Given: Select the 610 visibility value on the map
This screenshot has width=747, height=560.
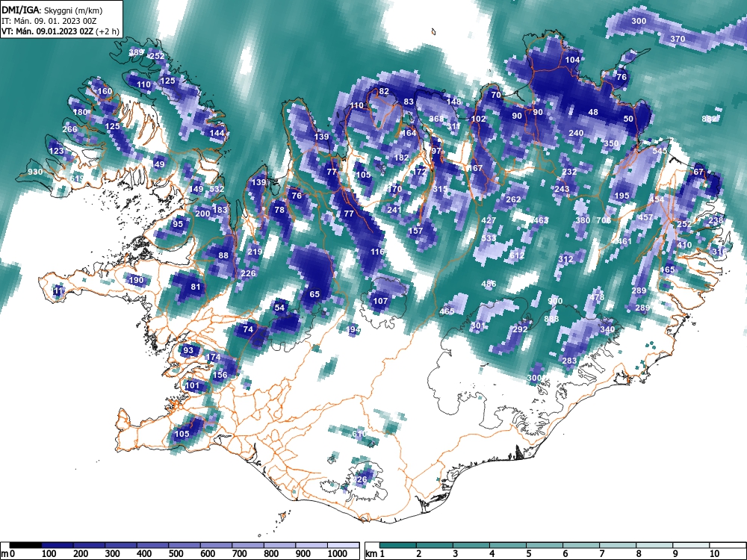Looking at the screenshot, I should coord(359,435).
